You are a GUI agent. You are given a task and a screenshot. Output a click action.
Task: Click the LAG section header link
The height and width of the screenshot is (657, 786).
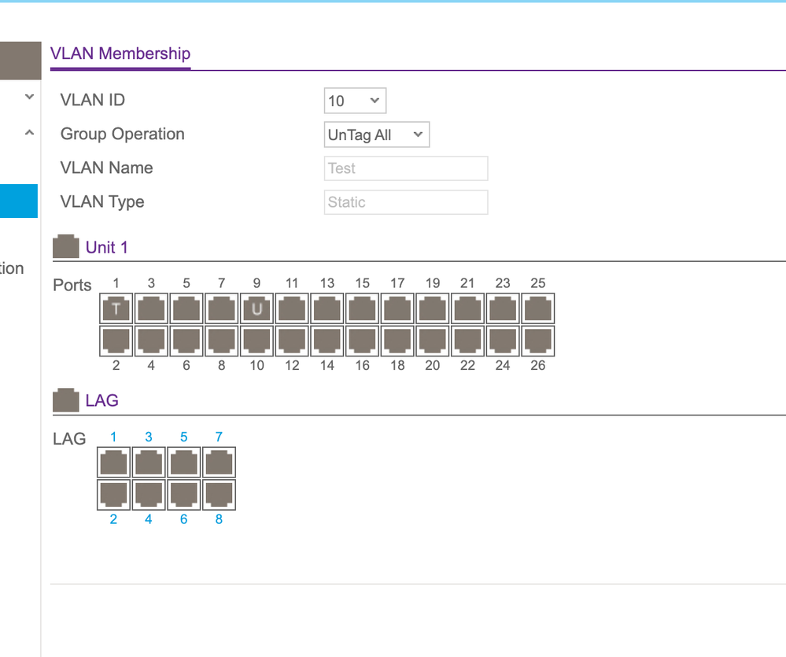coord(101,400)
